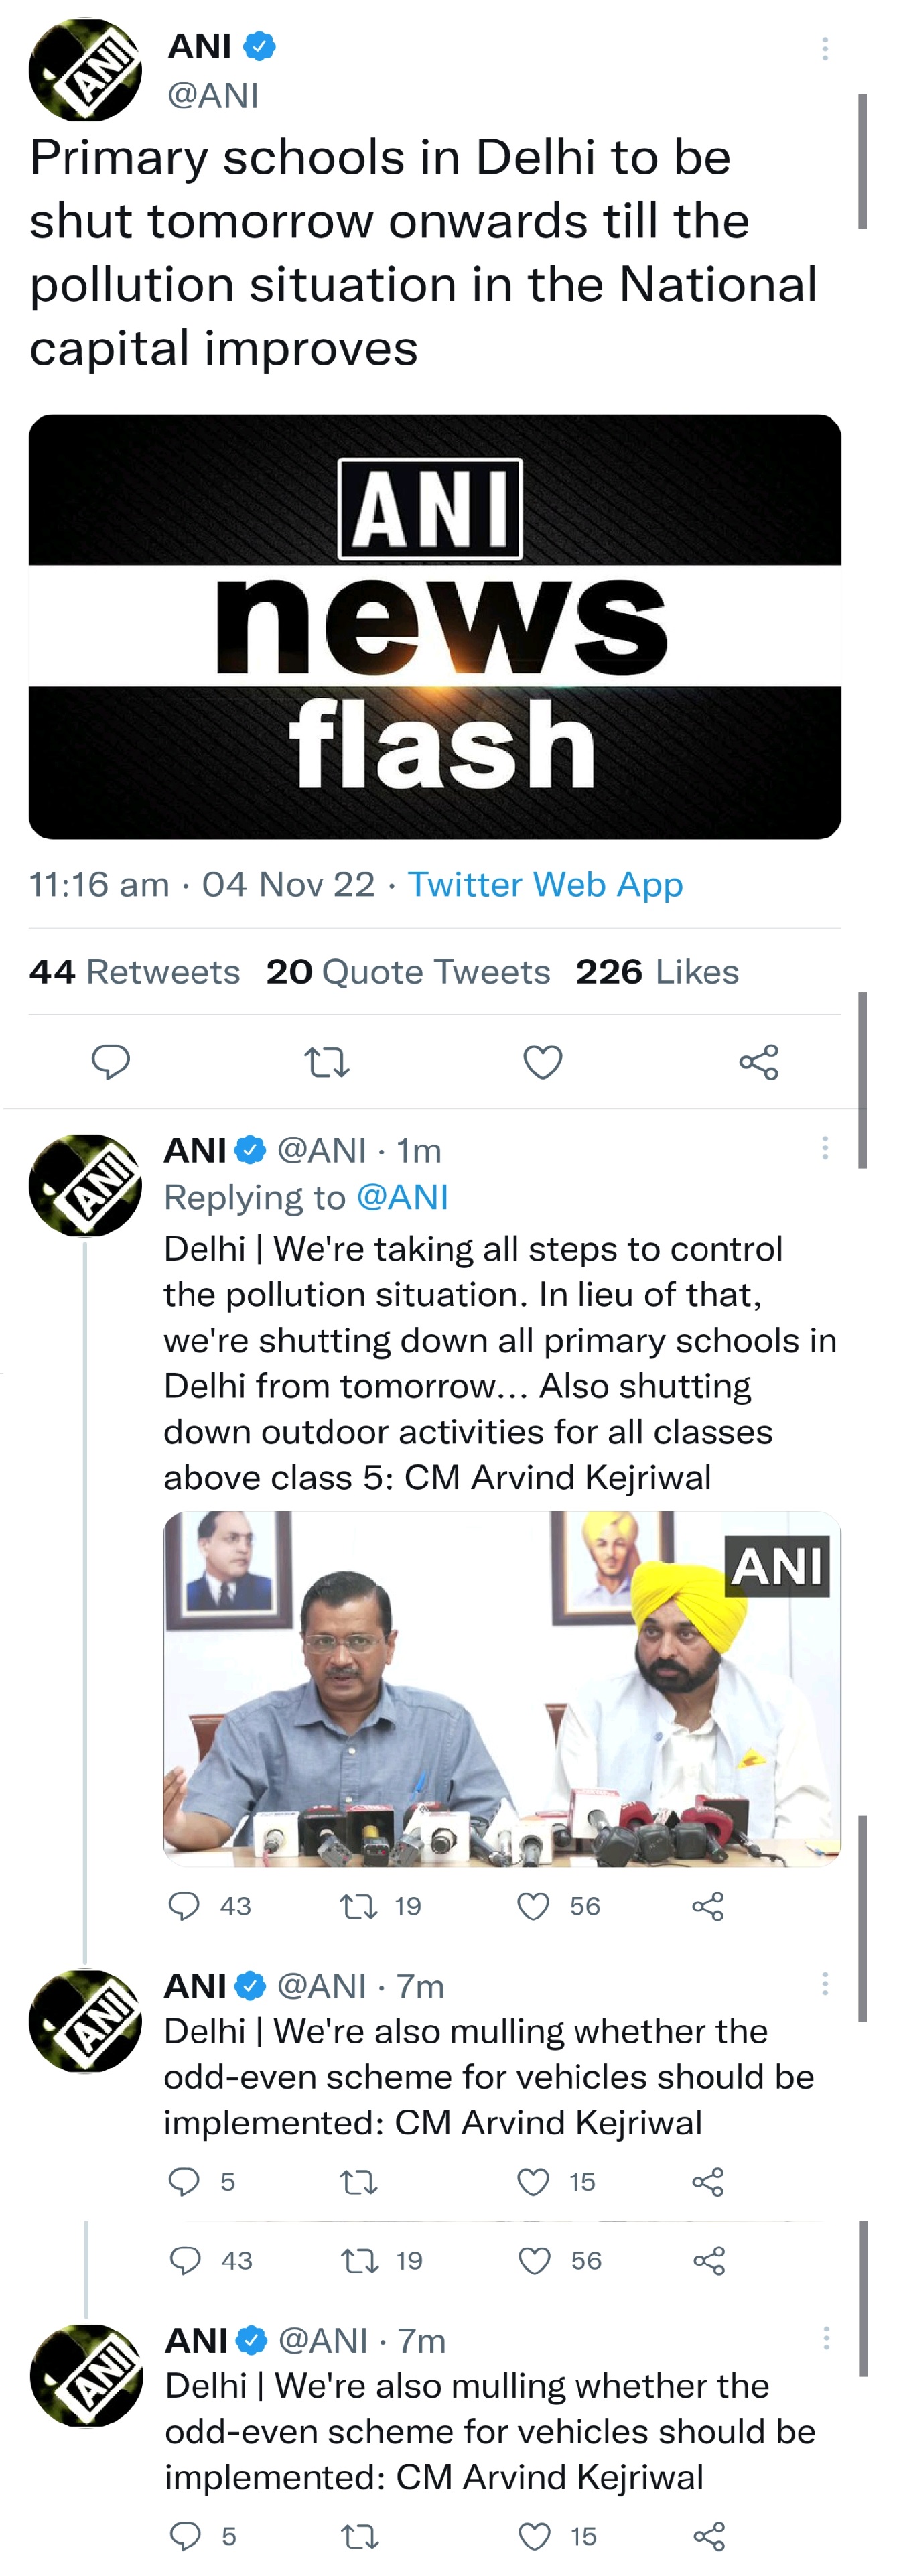Viewport: 897px width, 2576px height.
Task: Share the main primary schools tweet
Action: click(758, 1061)
